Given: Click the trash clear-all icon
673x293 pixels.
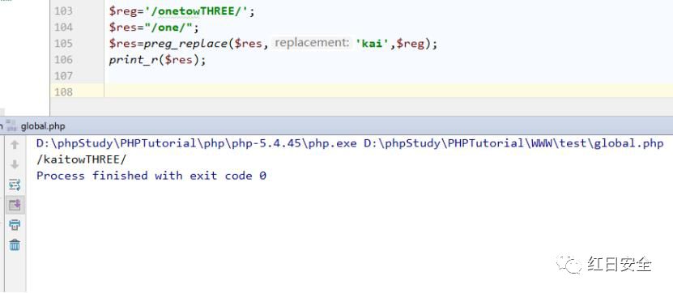Looking at the screenshot, I should pos(15,244).
